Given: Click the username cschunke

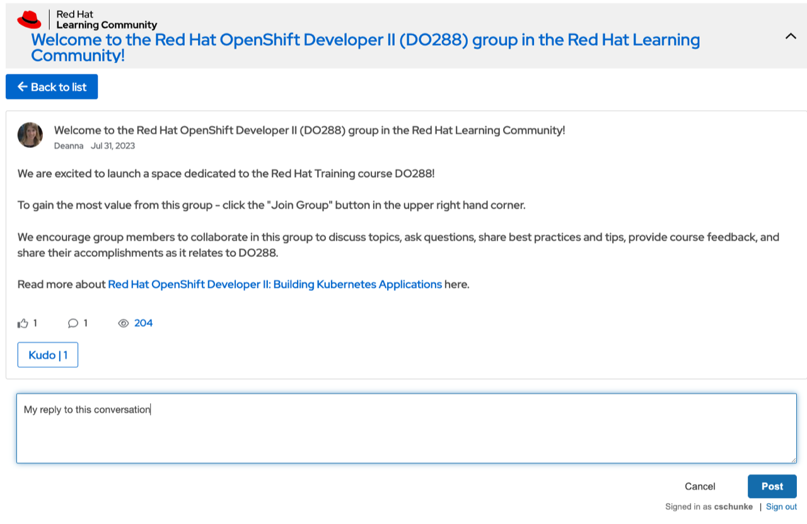Looking at the screenshot, I should 733,506.
